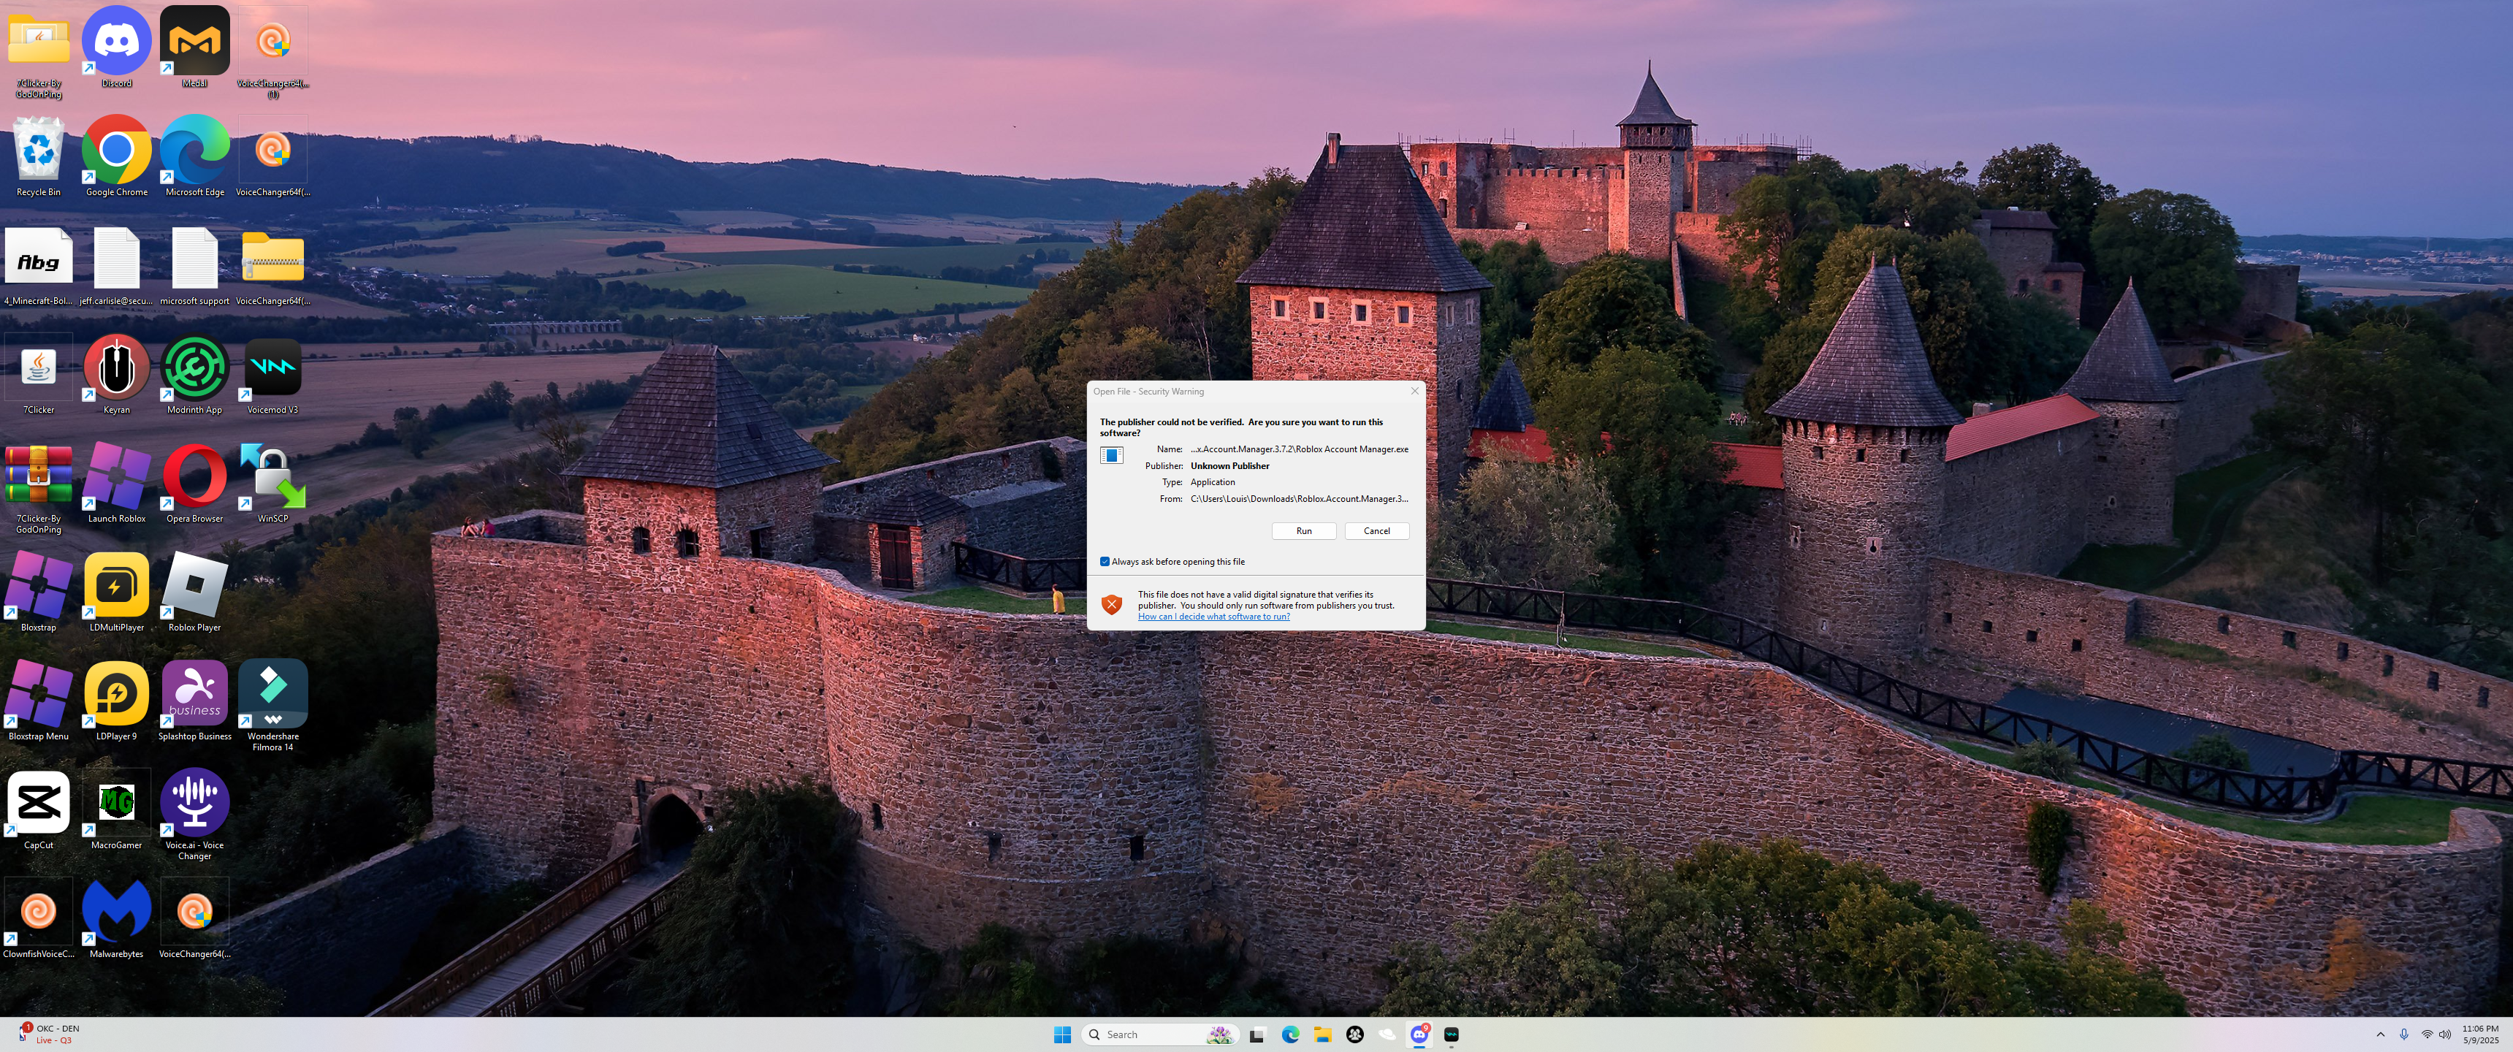Cancel the Open File security warning
Screen dimensions: 2513x1052
click(x=1376, y=531)
